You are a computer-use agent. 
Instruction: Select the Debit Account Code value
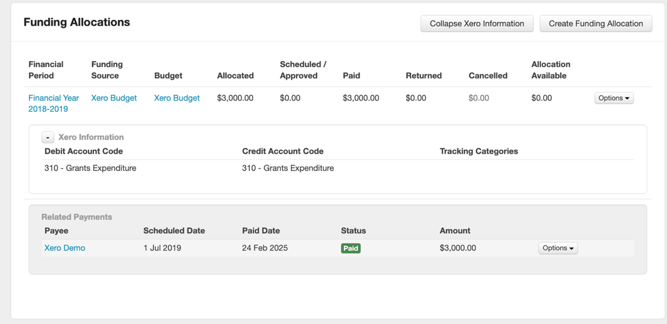[90, 168]
